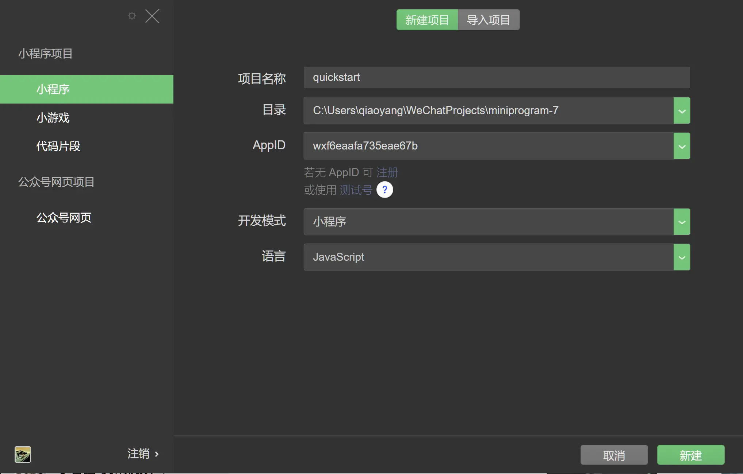This screenshot has width=743, height=474.
Task: Click the blue question mark help icon
Action: 384,190
